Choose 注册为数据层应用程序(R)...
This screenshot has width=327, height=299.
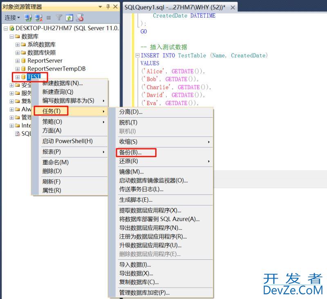click(x=161, y=237)
